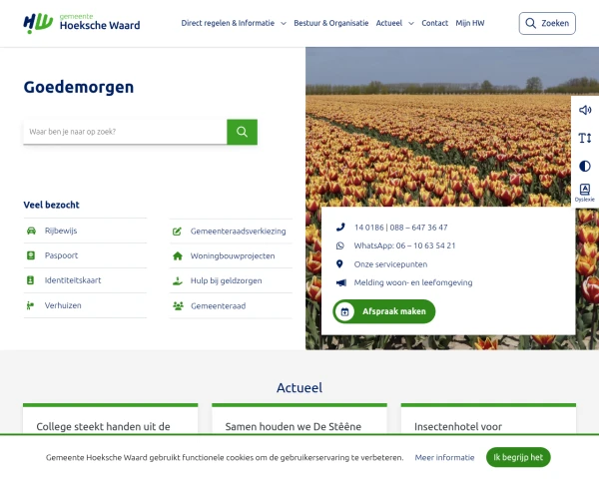Expand the Bestuur & Organisatie menu
Image resolution: width=599 pixels, height=479 pixels.
pos(330,23)
